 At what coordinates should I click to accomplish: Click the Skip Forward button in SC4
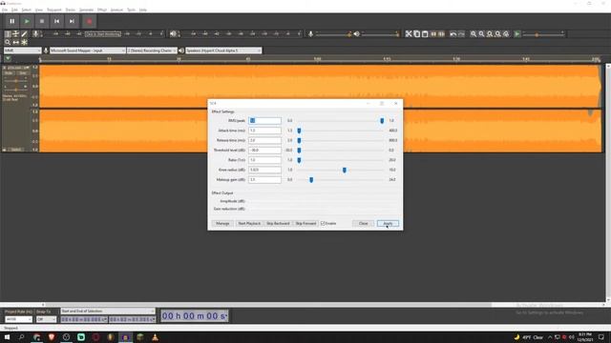pos(305,223)
